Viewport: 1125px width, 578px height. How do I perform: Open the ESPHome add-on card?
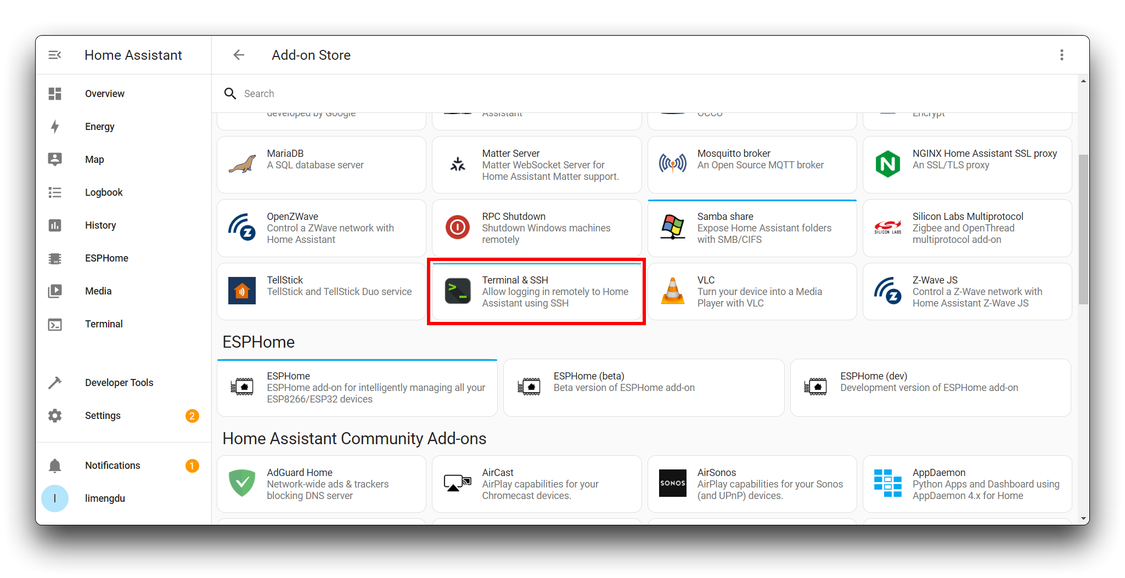pos(357,388)
